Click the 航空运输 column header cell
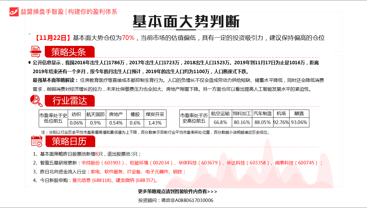The height and width of the screenshot is (208, 367). click(220, 114)
